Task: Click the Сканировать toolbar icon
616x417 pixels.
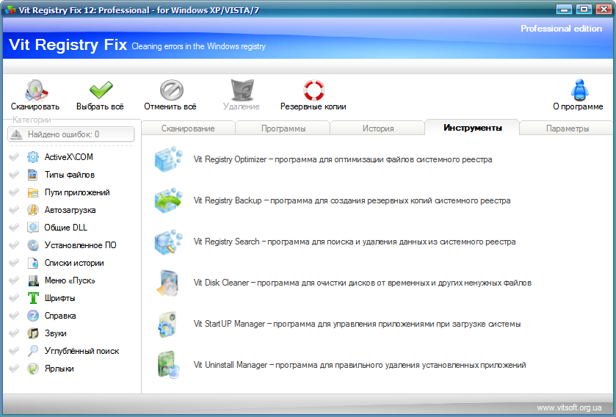Action: coord(35,91)
